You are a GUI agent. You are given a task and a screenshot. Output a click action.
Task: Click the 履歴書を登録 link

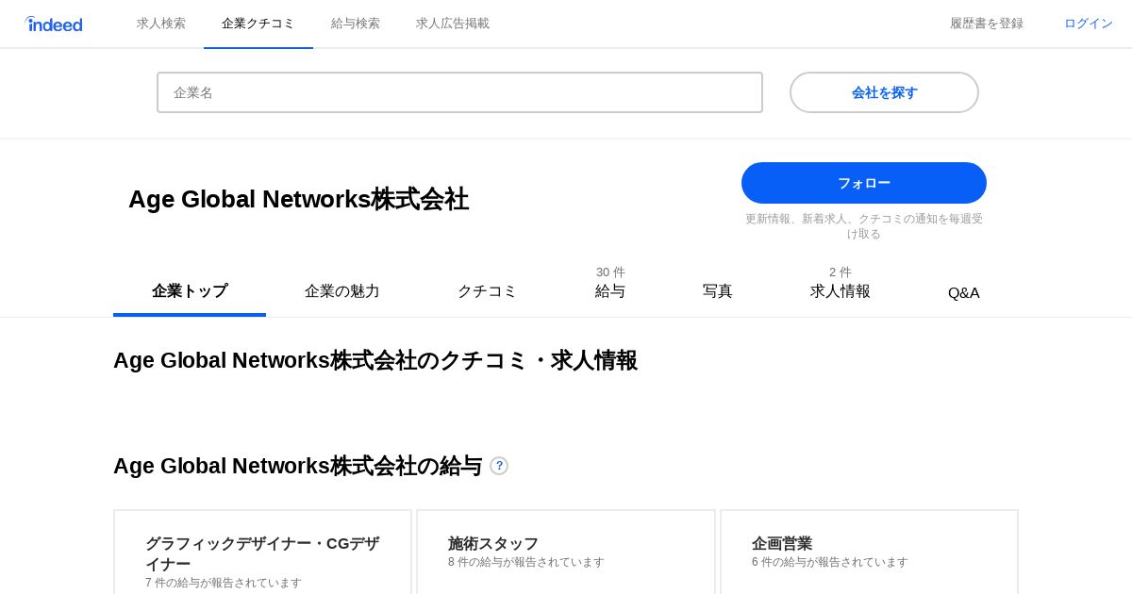[987, 24]
